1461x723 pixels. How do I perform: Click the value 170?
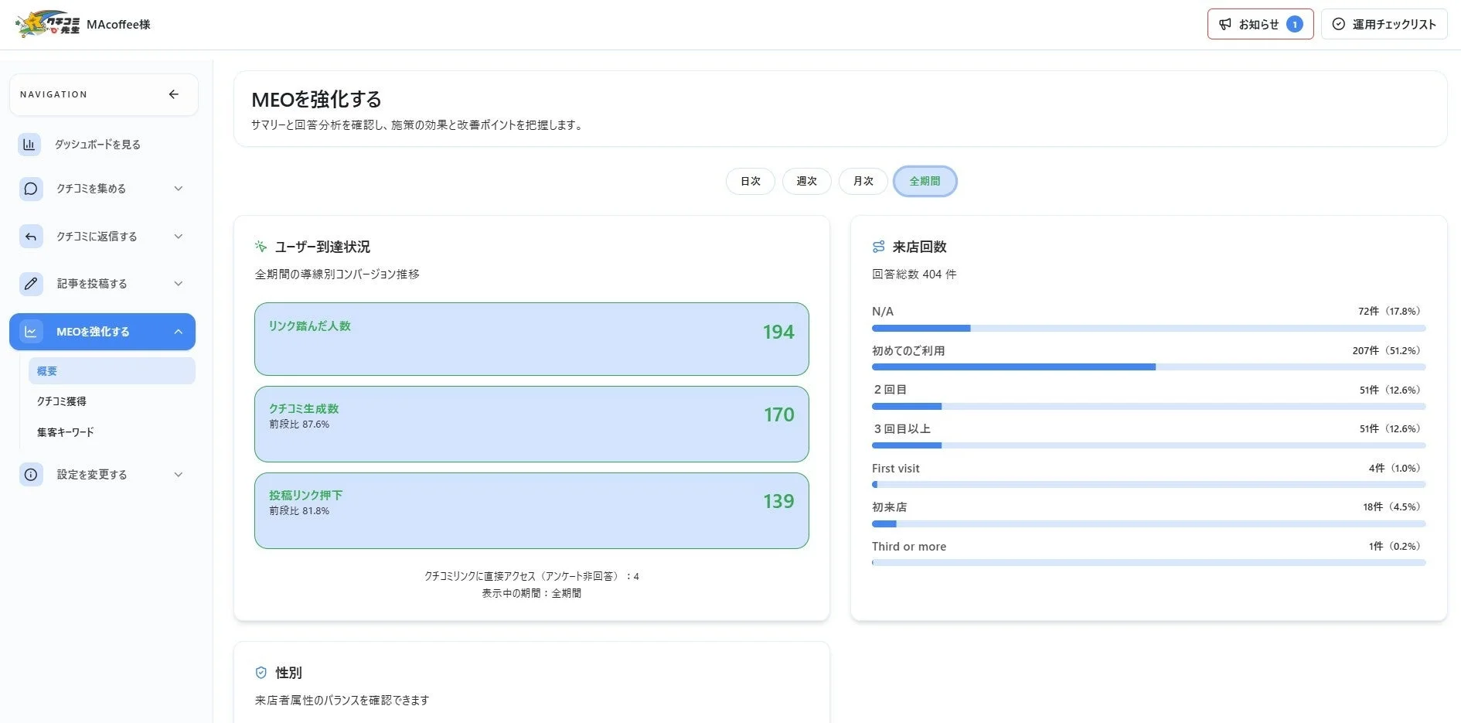click(778, 415)
